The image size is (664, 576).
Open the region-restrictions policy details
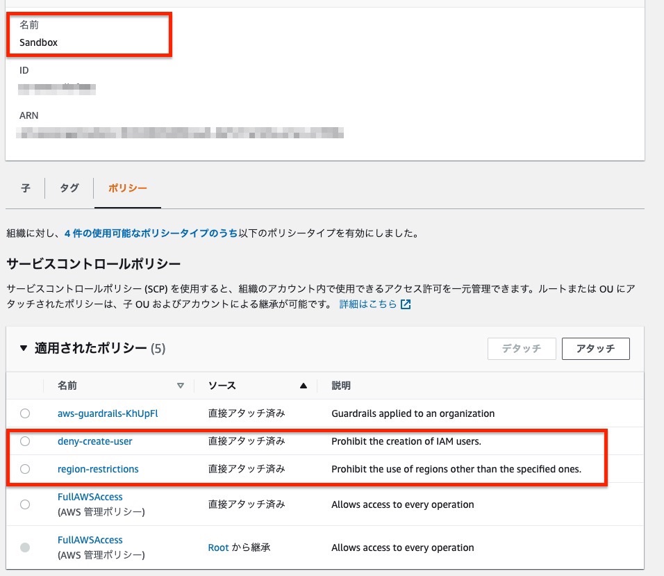pos(98,468)
